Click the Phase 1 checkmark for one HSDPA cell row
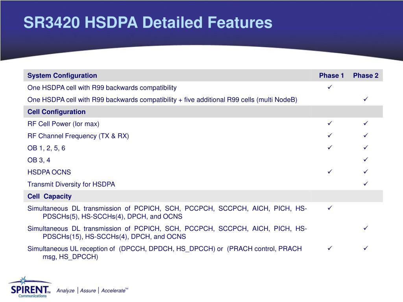Image resolution: width=403 pixels, height=302 pixels. click(330, 87)
